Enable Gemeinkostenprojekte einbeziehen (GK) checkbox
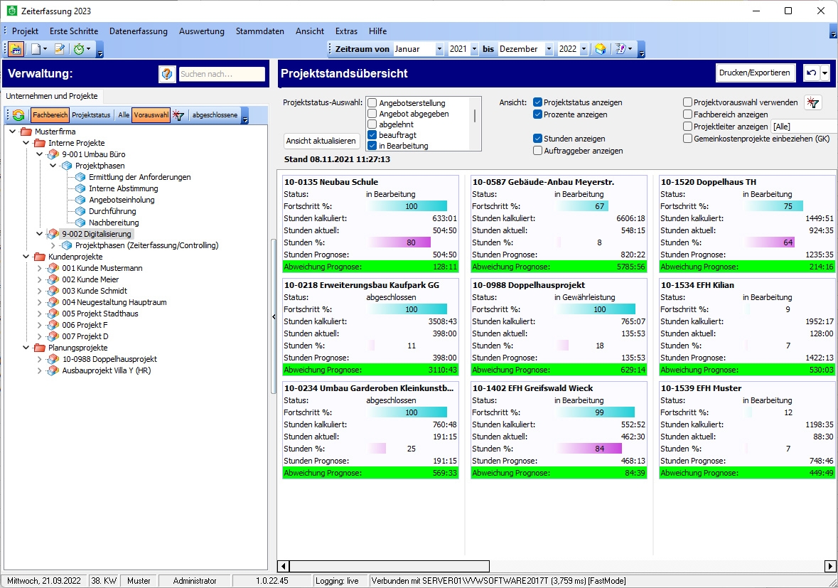Screen dimensions: 838x588 688,139
